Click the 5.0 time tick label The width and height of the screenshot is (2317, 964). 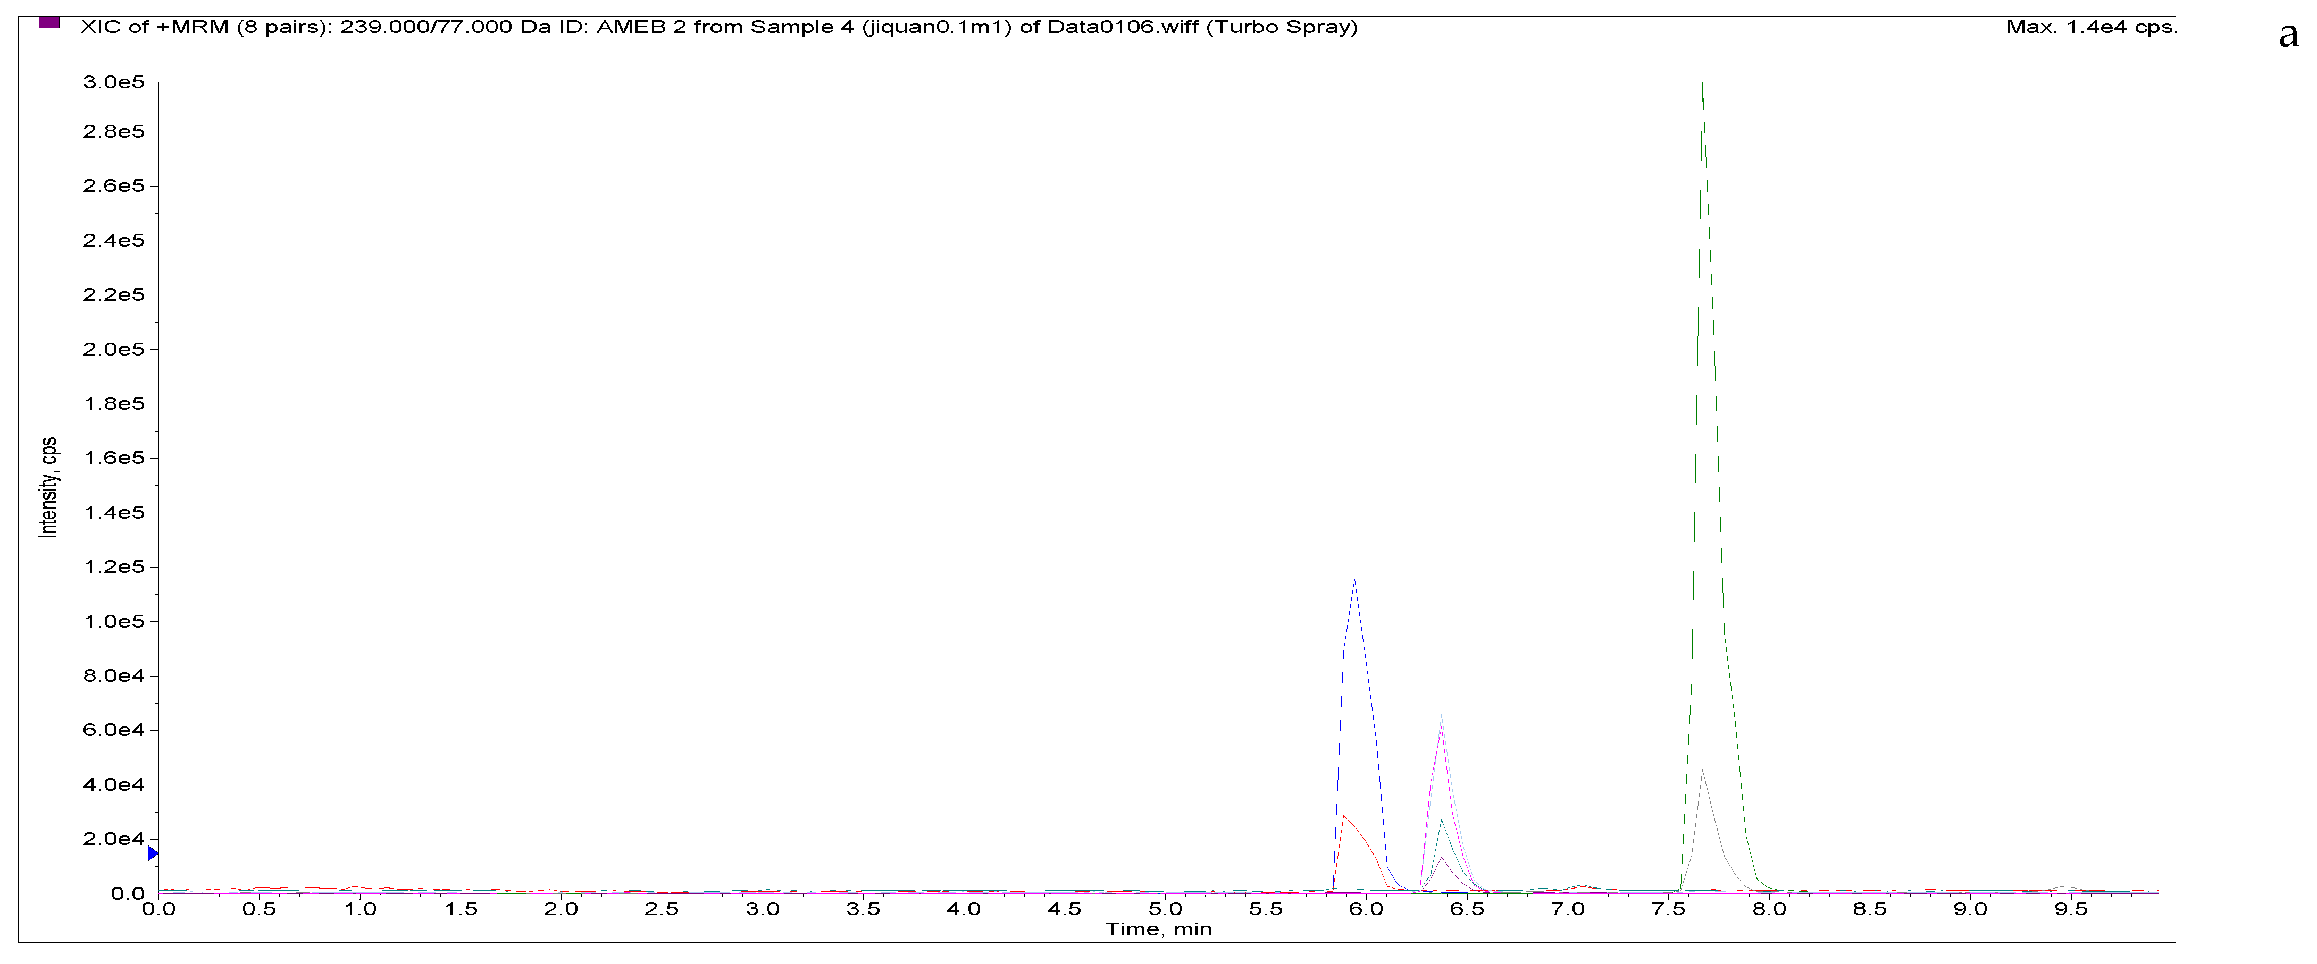pyautogui.click(x=1165, y=909)
